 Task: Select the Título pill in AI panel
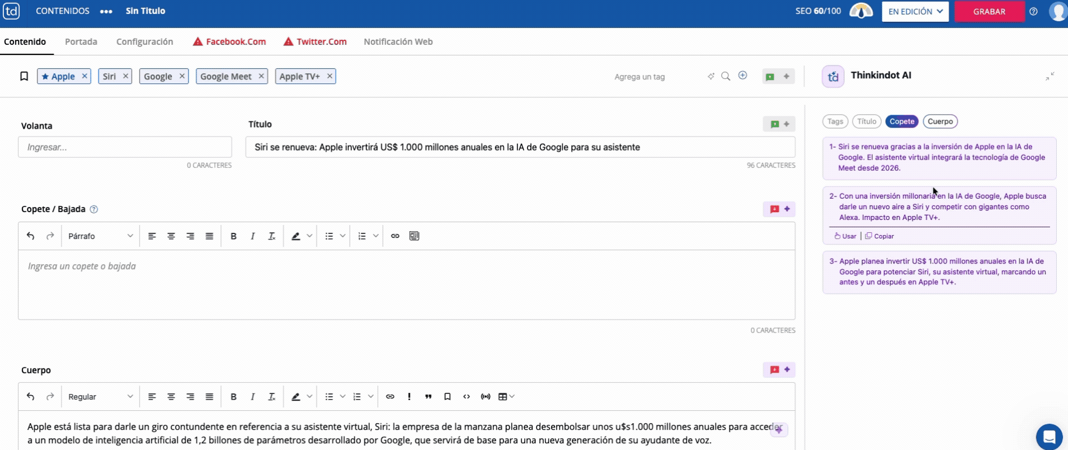coord(867,121)
